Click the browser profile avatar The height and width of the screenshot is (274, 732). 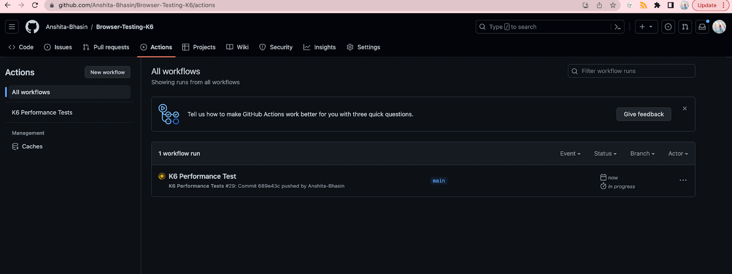coord(684,5)
